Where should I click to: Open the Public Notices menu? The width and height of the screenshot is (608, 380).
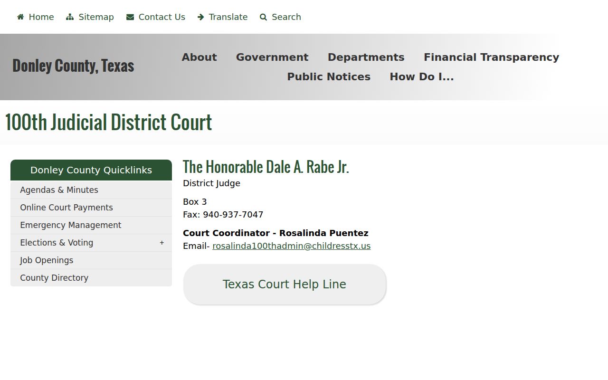pyautogui.click(x=329, y=76)
